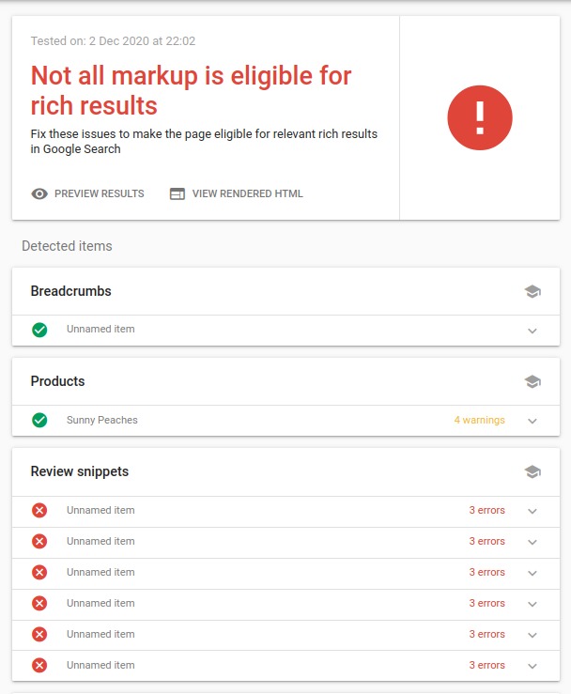Screen dimensions: 571x694
Task: Click the red error icon of first review item
Action: (39, 510)
